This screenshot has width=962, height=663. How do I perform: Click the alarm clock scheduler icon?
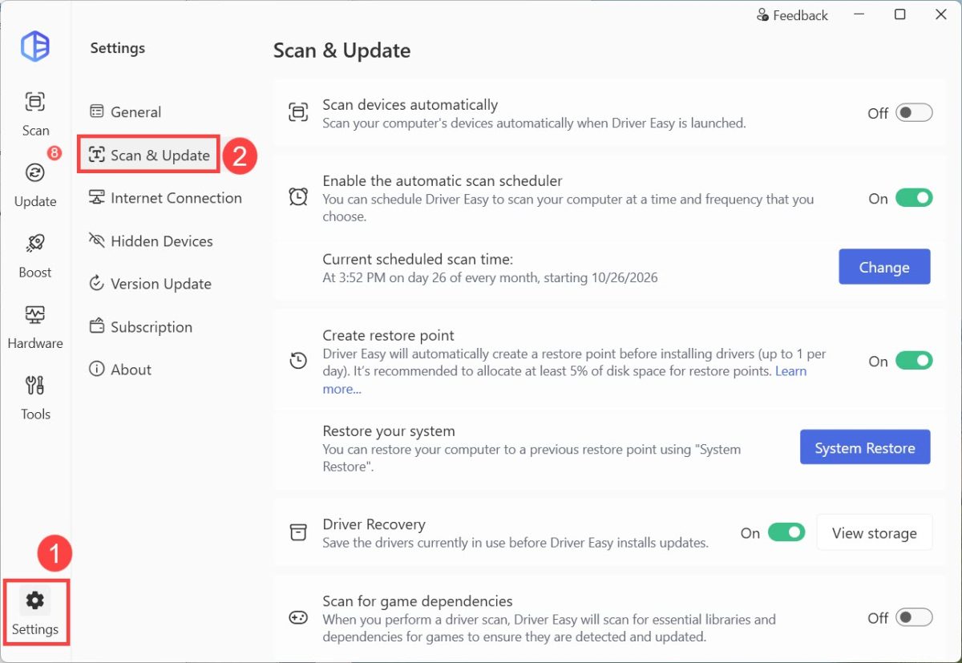click(x=298, y=197)
